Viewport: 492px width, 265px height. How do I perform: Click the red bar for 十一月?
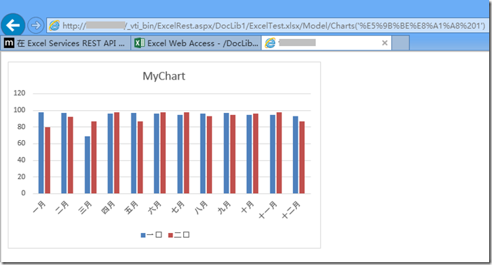tap(279, 153)
